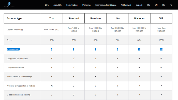Switch language to DE
This screenshot has height=100, width=178.
(x=164, y=5)
